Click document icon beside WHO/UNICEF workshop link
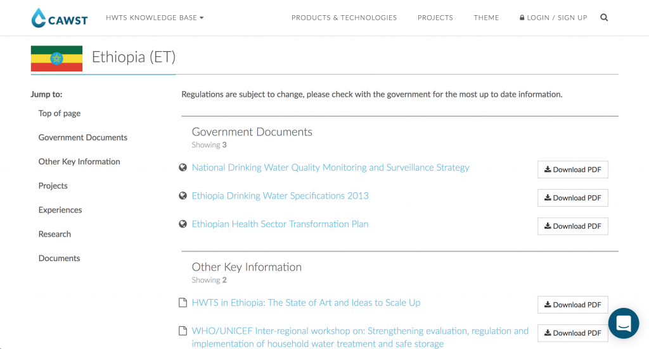 click(x=183, y=331)
